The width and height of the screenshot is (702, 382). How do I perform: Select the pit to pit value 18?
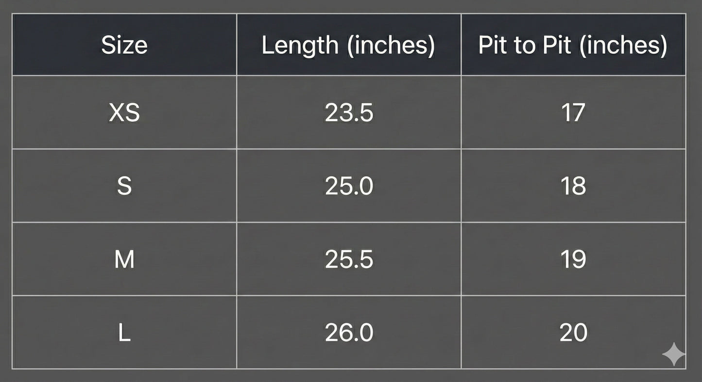[573, 186]
